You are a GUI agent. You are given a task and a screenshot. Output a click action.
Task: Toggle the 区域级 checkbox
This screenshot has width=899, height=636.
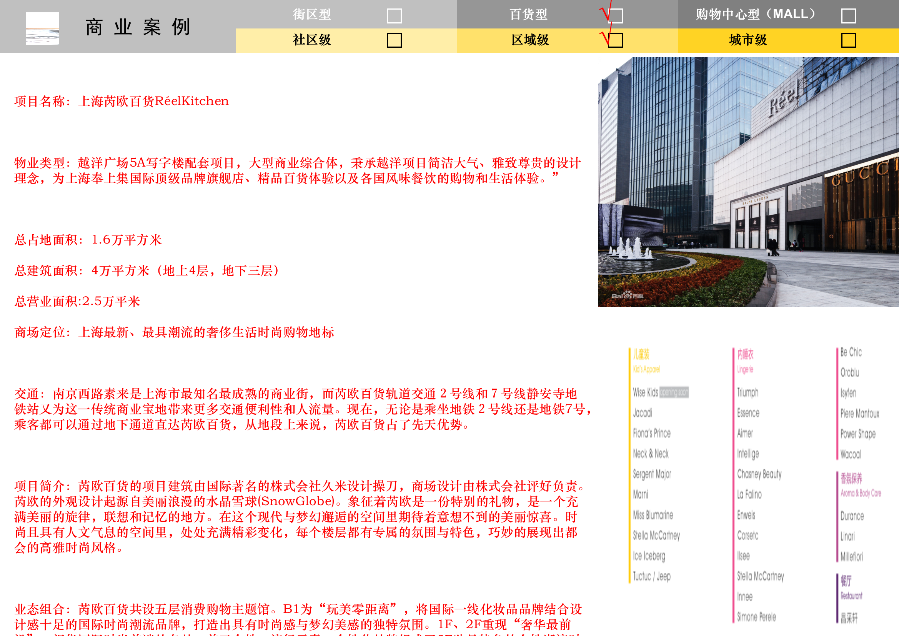[615, 40]
